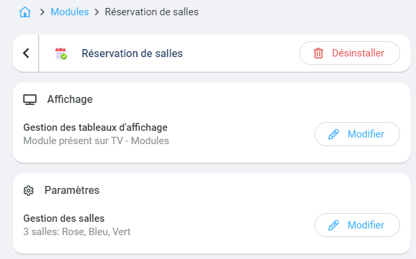This screenshot has height=259, width=416.
Task: Go back using the left arrow
Action: 26,53
